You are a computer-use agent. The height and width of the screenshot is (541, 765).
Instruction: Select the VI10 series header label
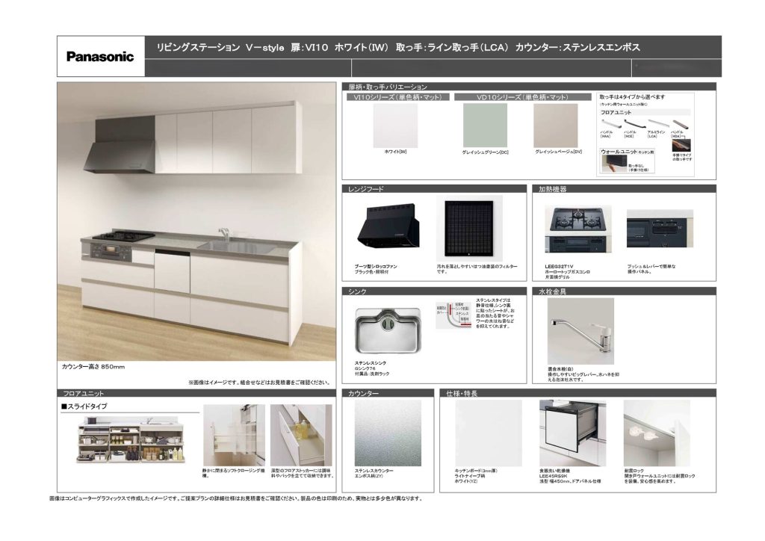[397, 97]
